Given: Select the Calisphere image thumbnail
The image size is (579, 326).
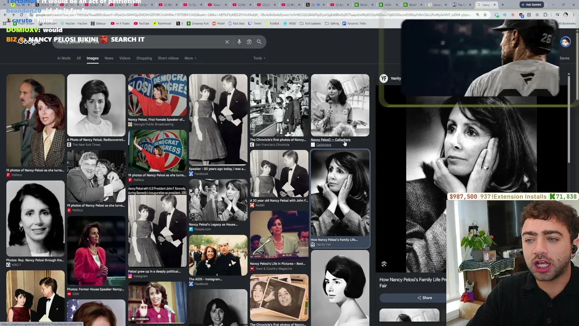Looking at the screenshot, I should click(x=340, y=105).
